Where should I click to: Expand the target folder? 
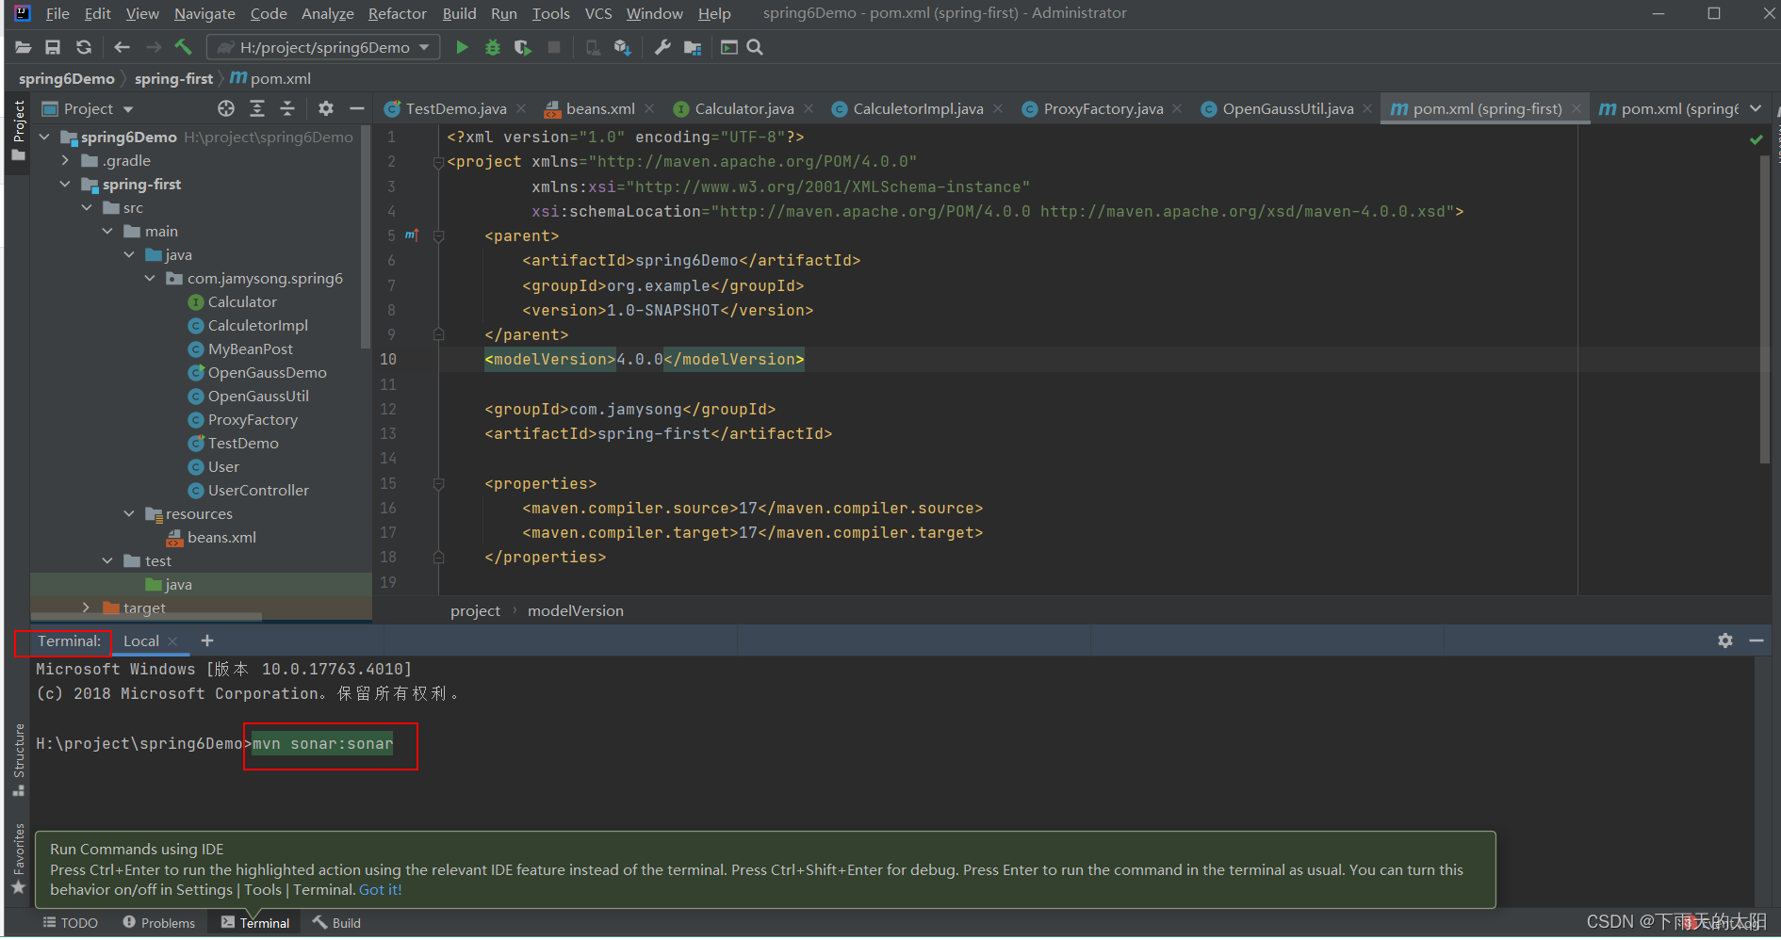tap(87, 608)
